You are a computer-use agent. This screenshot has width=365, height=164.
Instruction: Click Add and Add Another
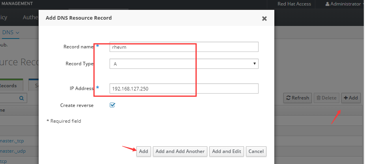[x=180, y=151]
